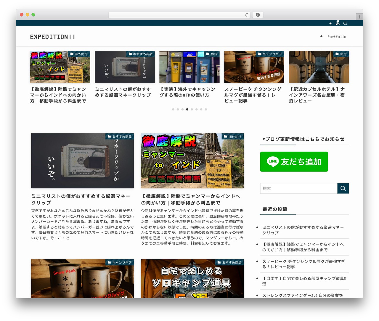Select the last carousel slide dot
Image resolution: width=379 pixels, height=321 pixels.
[x=206, y=109]
